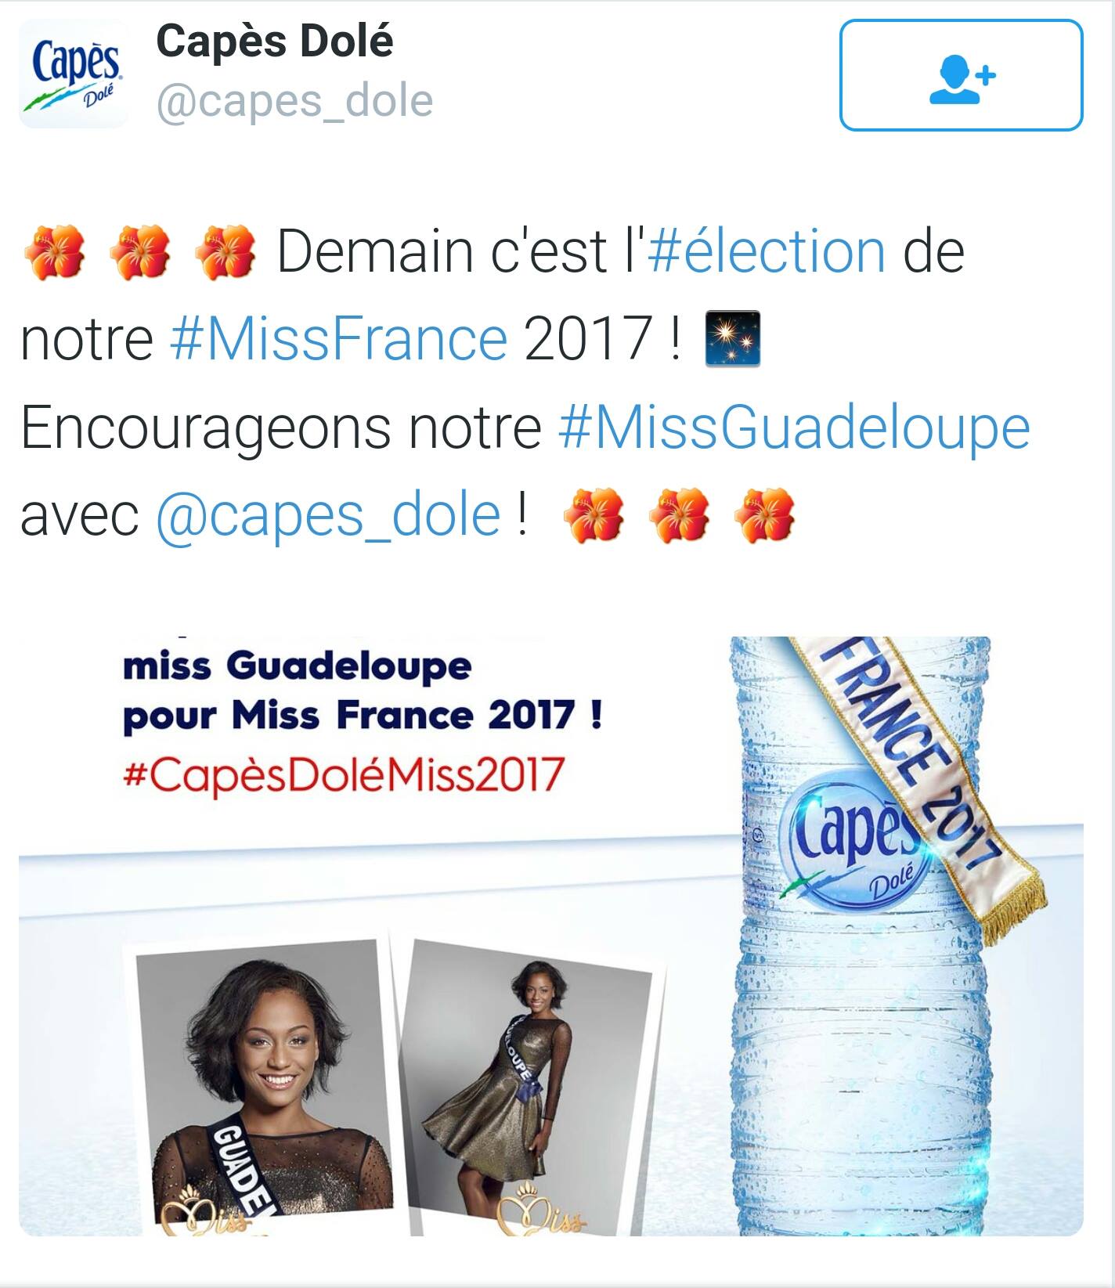Open the Miss Guadeloupe close-up portrait photo

[x=264, y=1084]
